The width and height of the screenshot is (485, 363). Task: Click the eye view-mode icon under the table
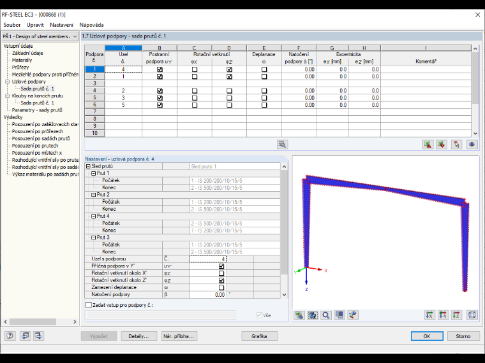(x=472, y=145)
